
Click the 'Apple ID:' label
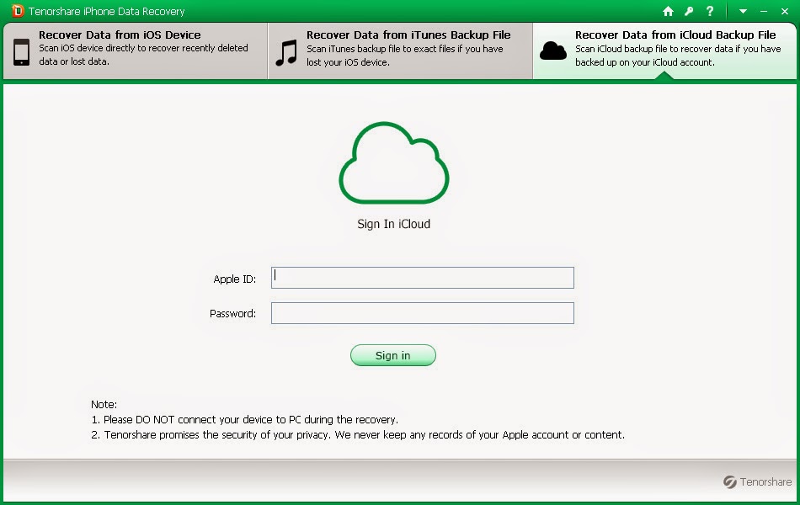tap(235, 279)
